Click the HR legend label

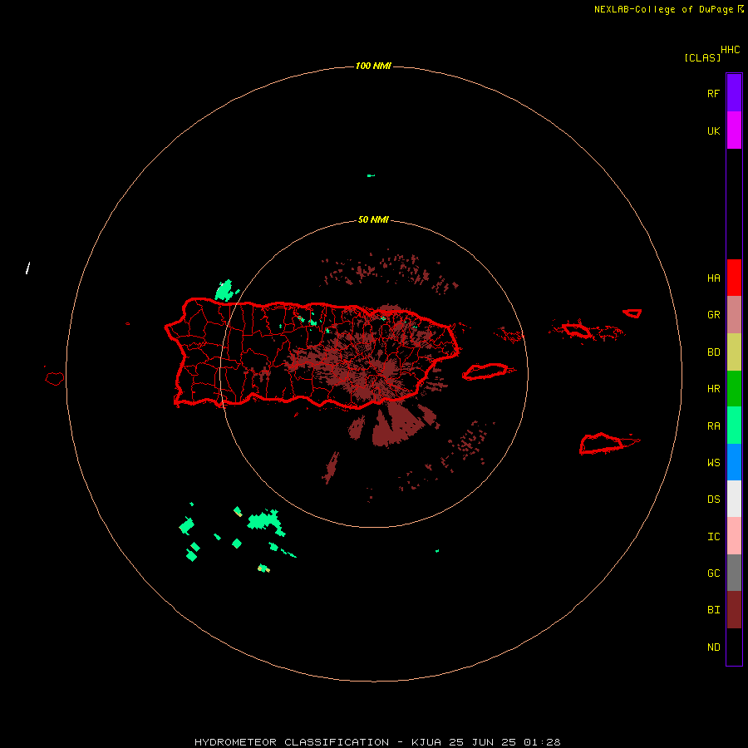pos(713,389)
